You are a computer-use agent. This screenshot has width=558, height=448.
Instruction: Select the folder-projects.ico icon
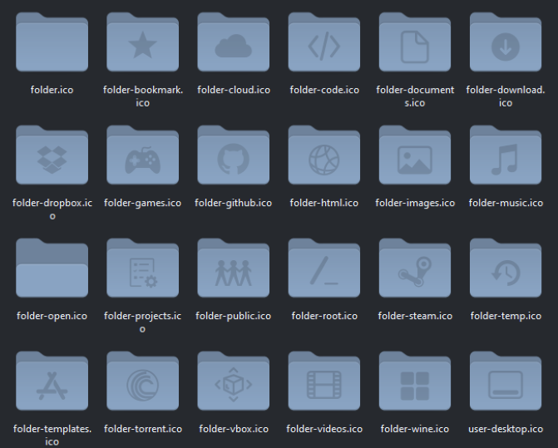142,271
